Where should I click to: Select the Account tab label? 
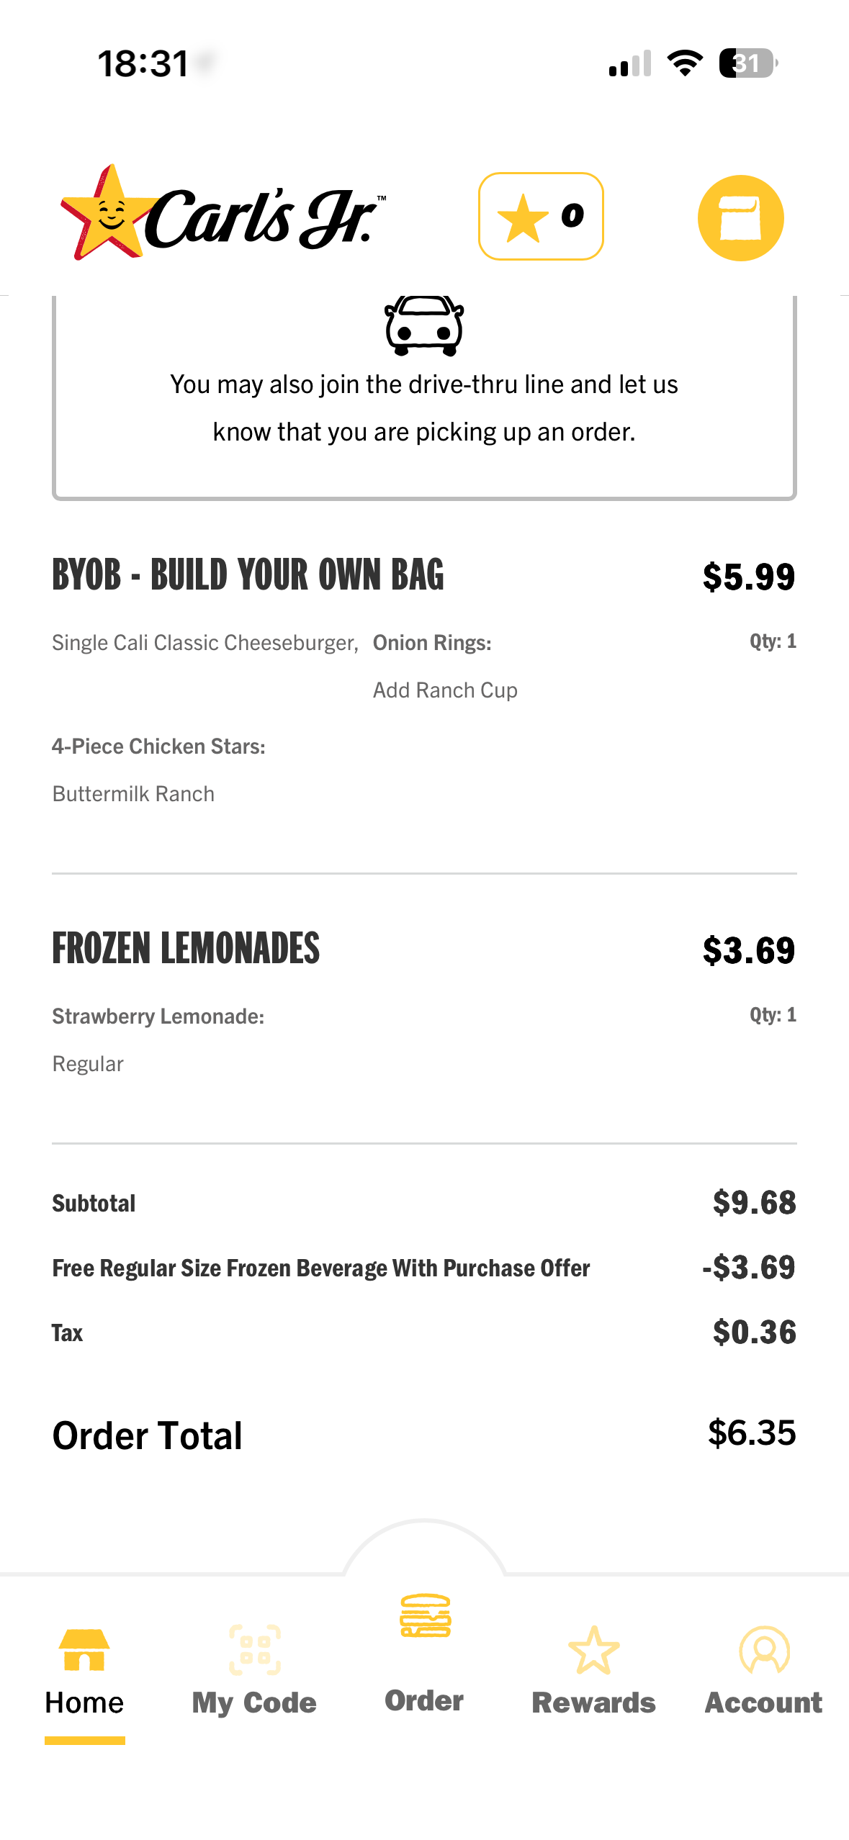[763, 1703]
